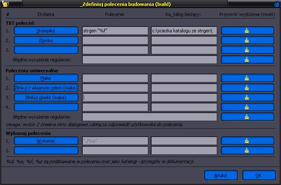Click the 'Zlinkuj obiekt (make)' label button

click(x=46, y=98)
